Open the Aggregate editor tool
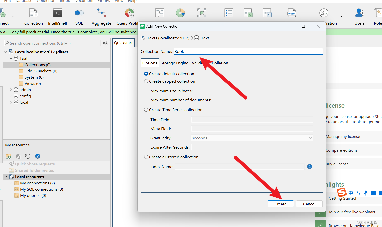This screenshot has width=382, height=227. pyautogui.click(x=101, y=17)
